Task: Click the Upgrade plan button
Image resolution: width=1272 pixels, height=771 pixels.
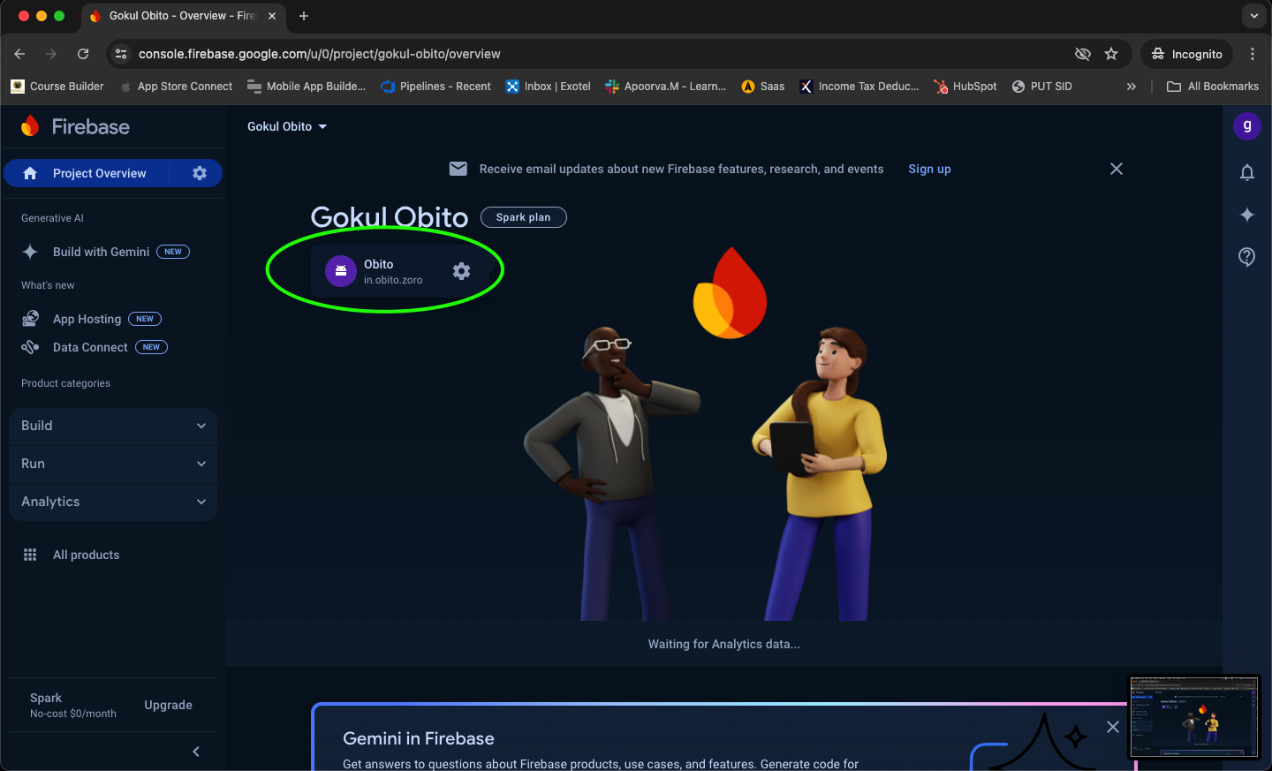Action: [168, 705]
